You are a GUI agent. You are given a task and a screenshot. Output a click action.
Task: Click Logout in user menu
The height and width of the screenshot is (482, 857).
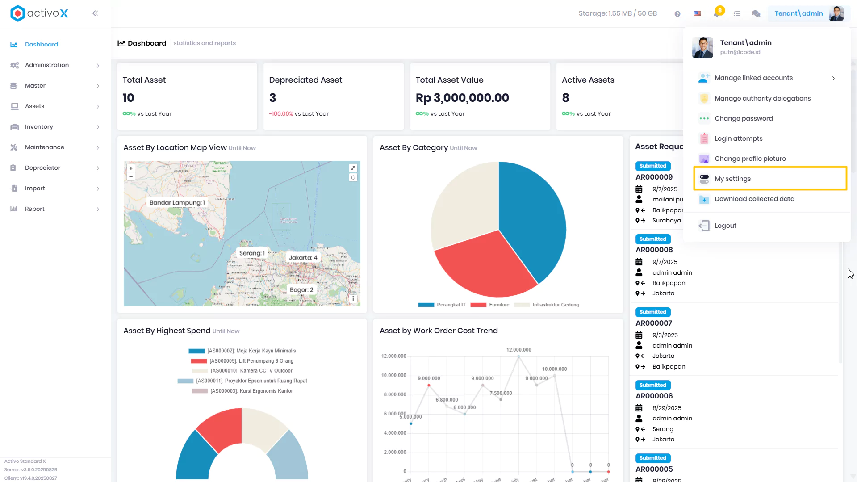pos(767,226)
